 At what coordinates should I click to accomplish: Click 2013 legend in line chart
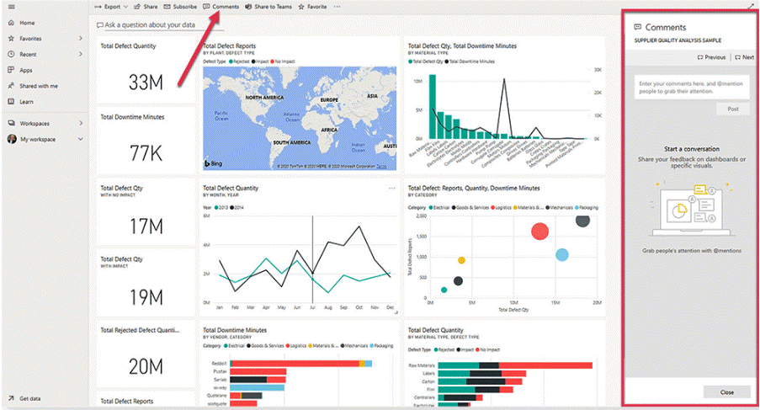pyautogui.click(x=221, y=207)
